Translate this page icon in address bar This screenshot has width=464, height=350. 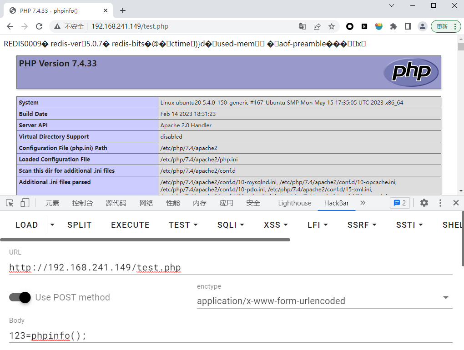coord(302,26)
